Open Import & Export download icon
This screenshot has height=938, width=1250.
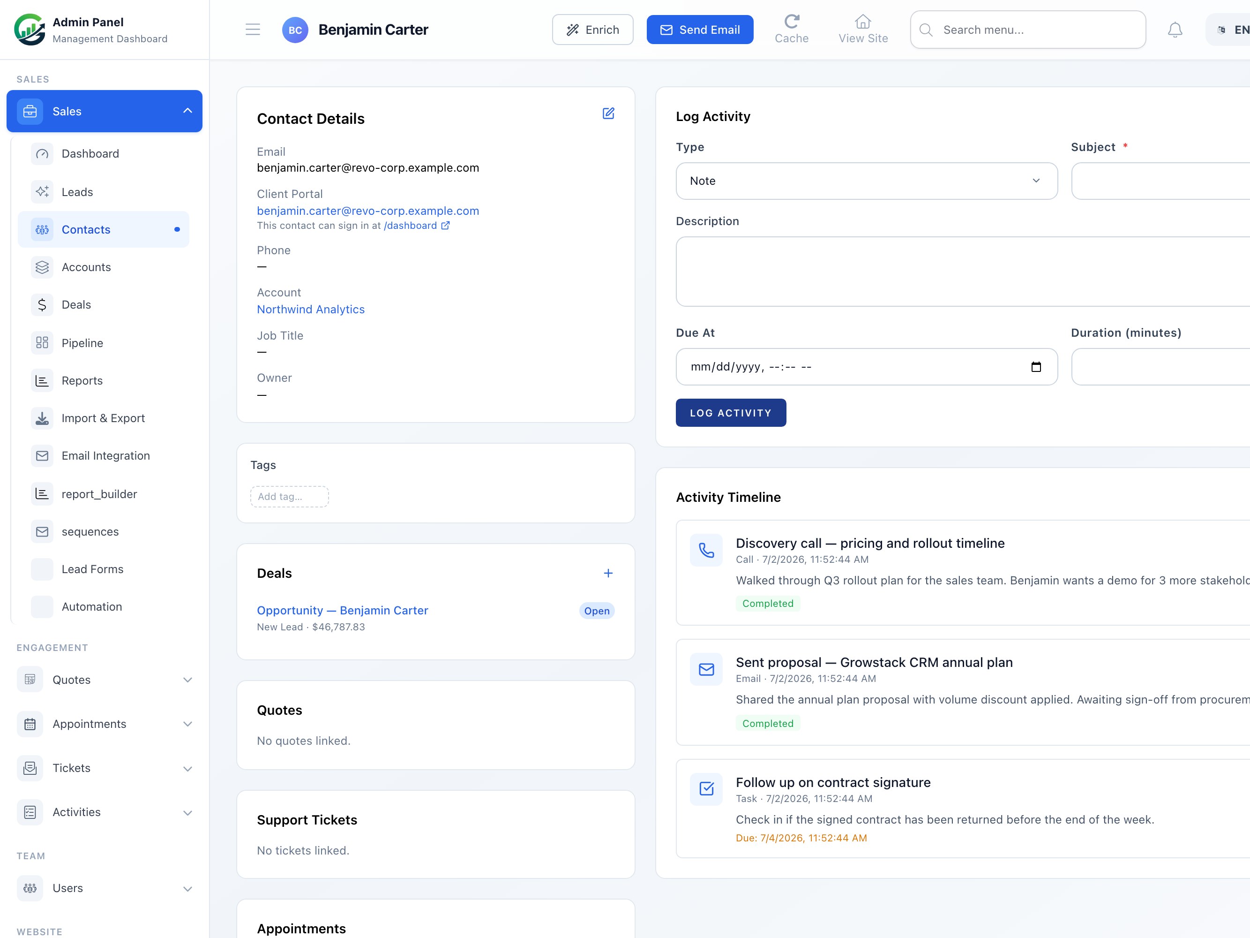[42, 418]
